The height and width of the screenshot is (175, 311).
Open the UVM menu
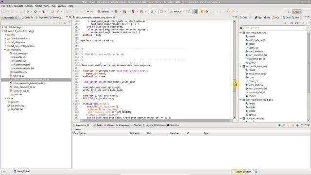point(47,6)
